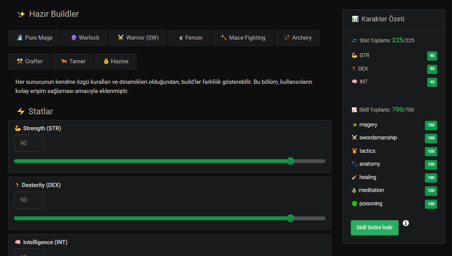Click the Hazır Buildler heading
The height and width of the screenshot is (256, 452).
click(54, 14)
